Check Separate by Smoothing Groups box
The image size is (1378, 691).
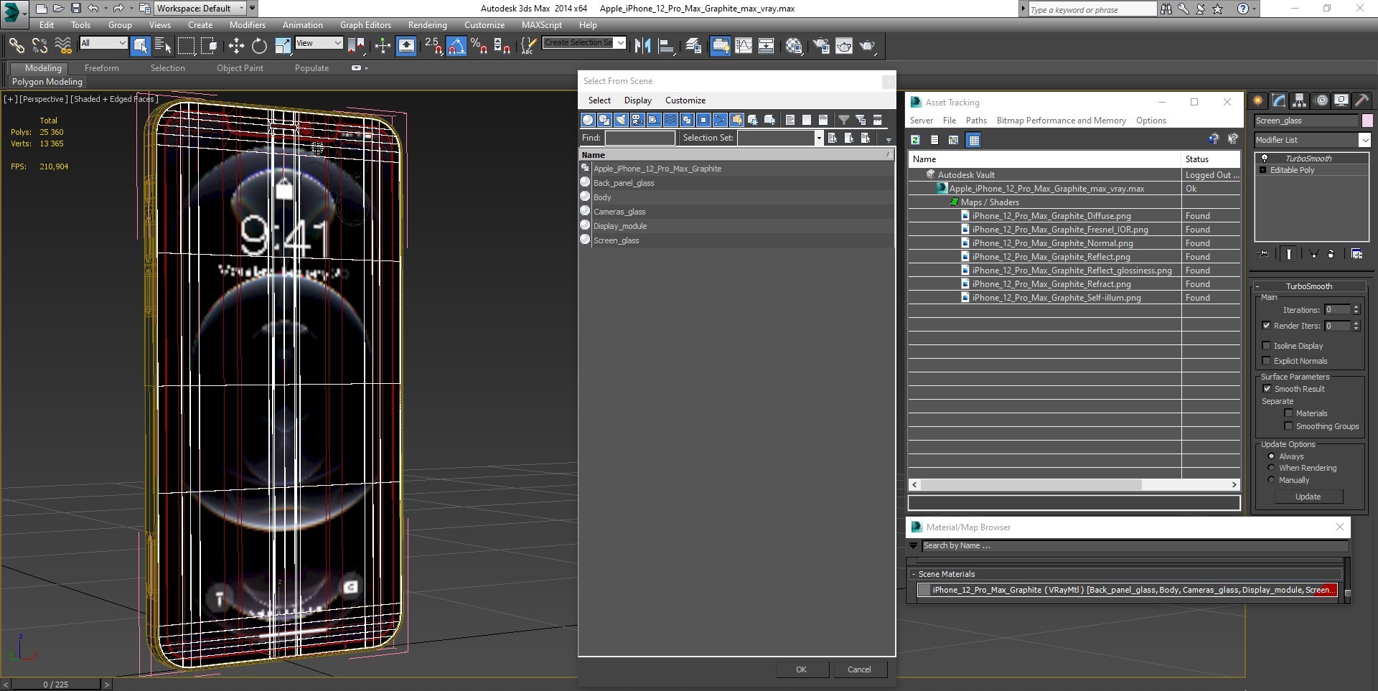click(x=1288, y=426)
